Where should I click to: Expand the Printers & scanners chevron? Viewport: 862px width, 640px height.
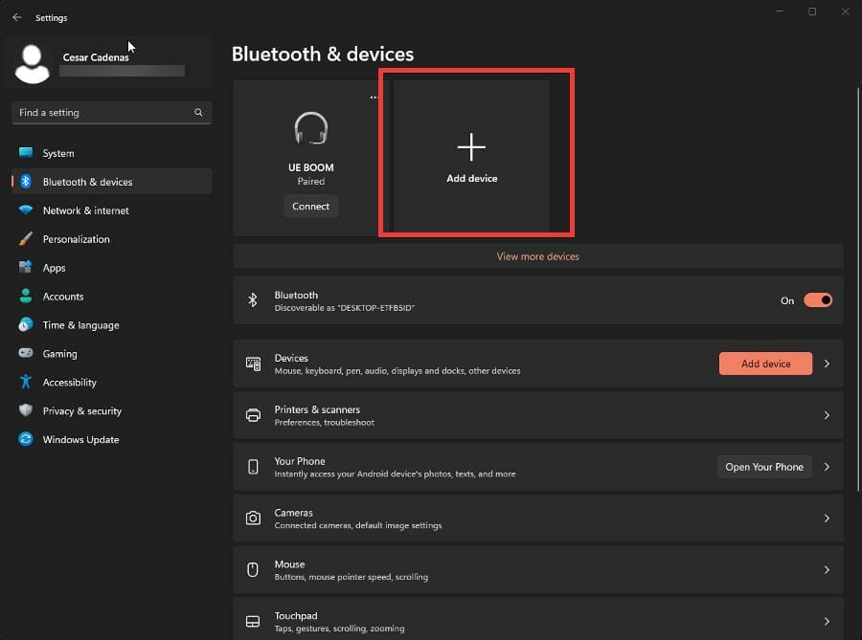tap(827, 415)
